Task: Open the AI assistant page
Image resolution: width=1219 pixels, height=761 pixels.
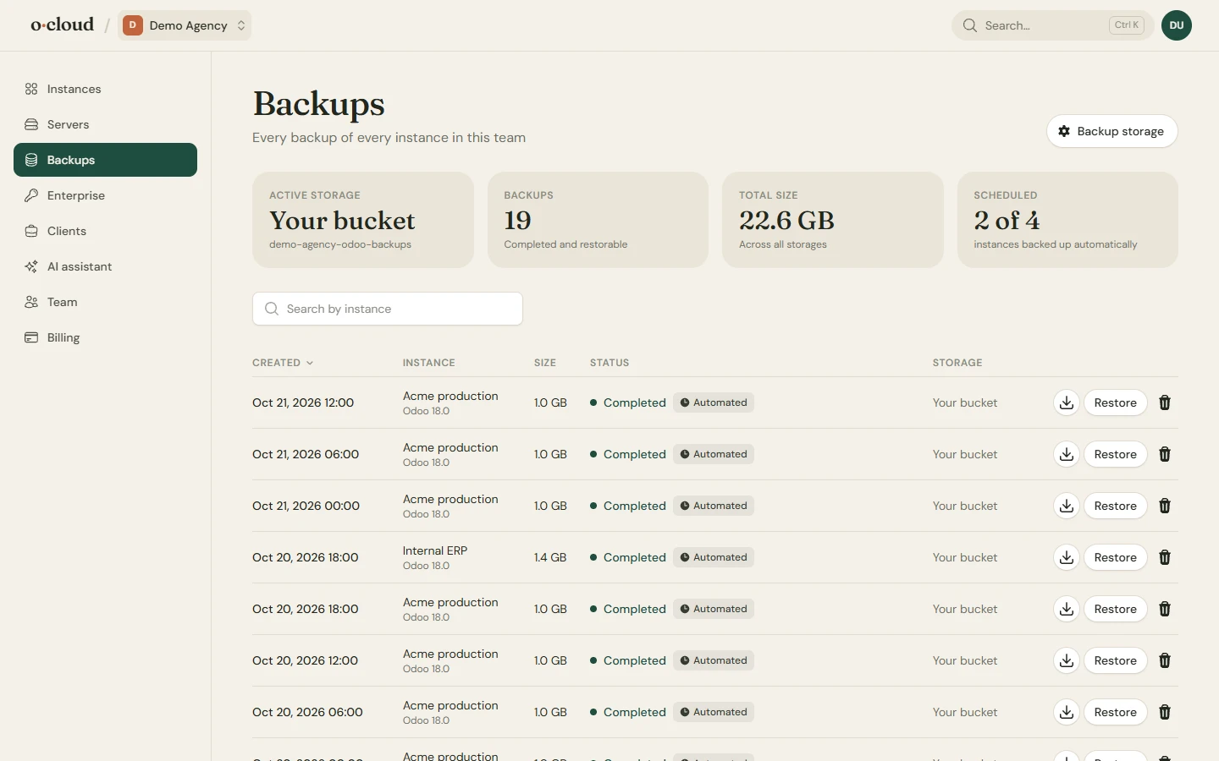Action: point(105,266)
